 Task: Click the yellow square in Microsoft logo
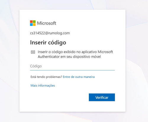click(x=34, y=25)
